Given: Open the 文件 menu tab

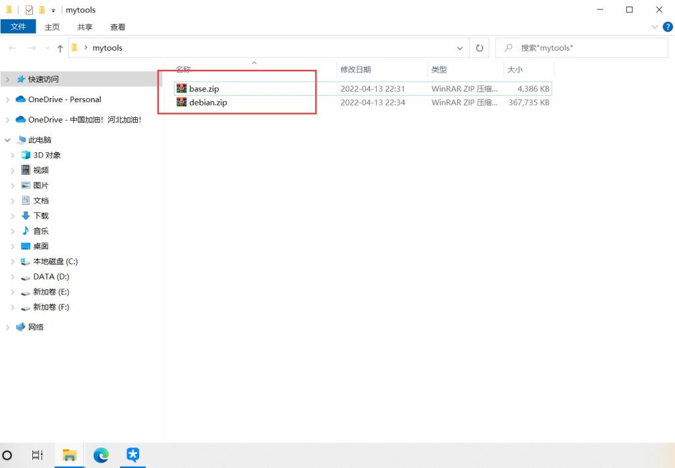Looking at the screenshot, I should 18,26.
